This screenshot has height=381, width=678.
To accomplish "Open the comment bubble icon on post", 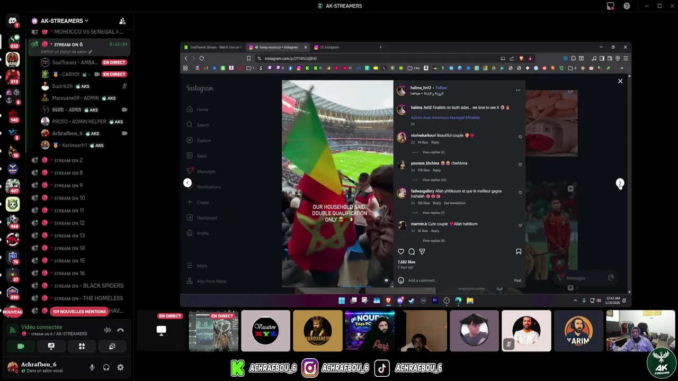I will [x=412, y=251].
